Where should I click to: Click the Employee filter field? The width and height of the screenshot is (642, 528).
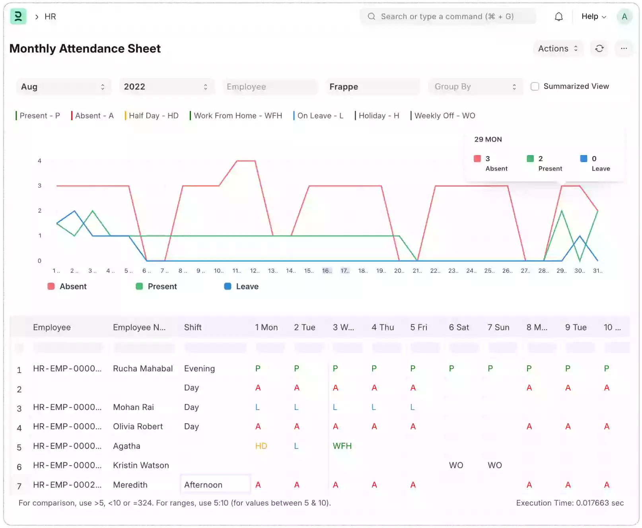point(270,87)
